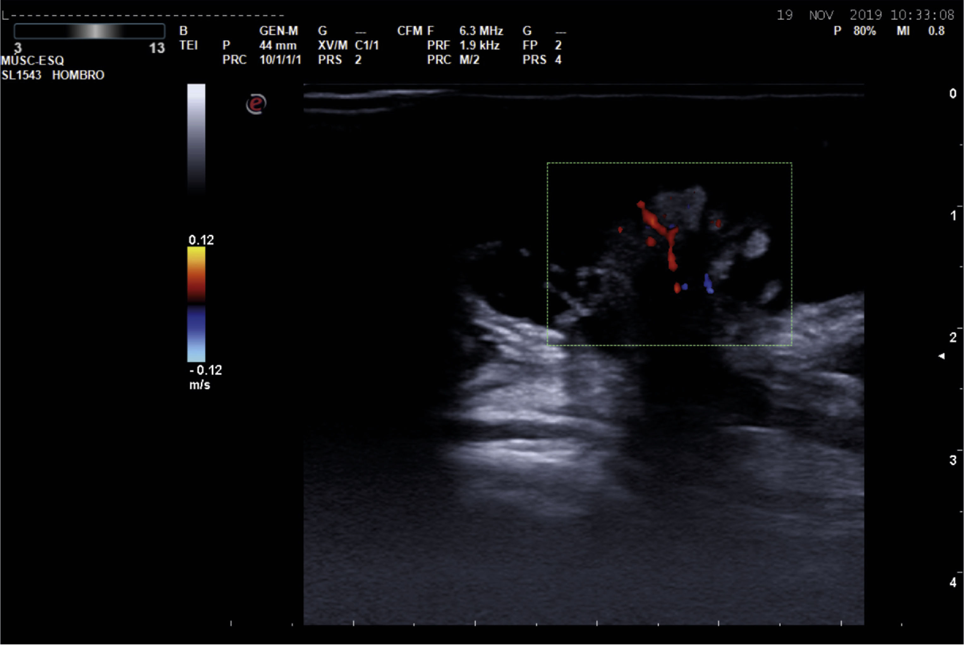Click the depth scale marker 2

tap(953, 337)
